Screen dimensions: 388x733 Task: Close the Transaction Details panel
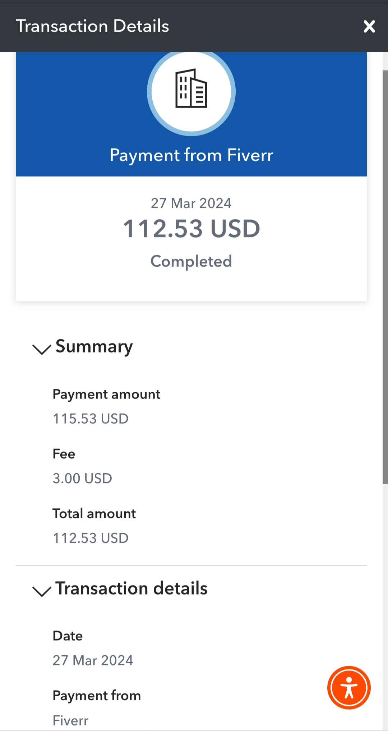point(369,26)
